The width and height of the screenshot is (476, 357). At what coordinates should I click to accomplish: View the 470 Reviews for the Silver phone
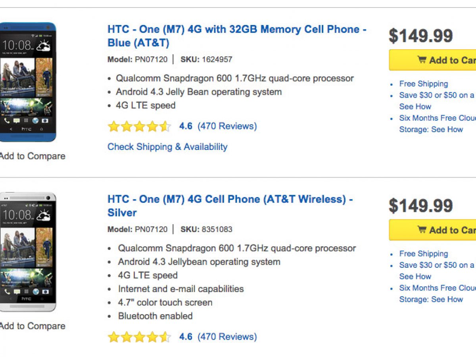227,337
